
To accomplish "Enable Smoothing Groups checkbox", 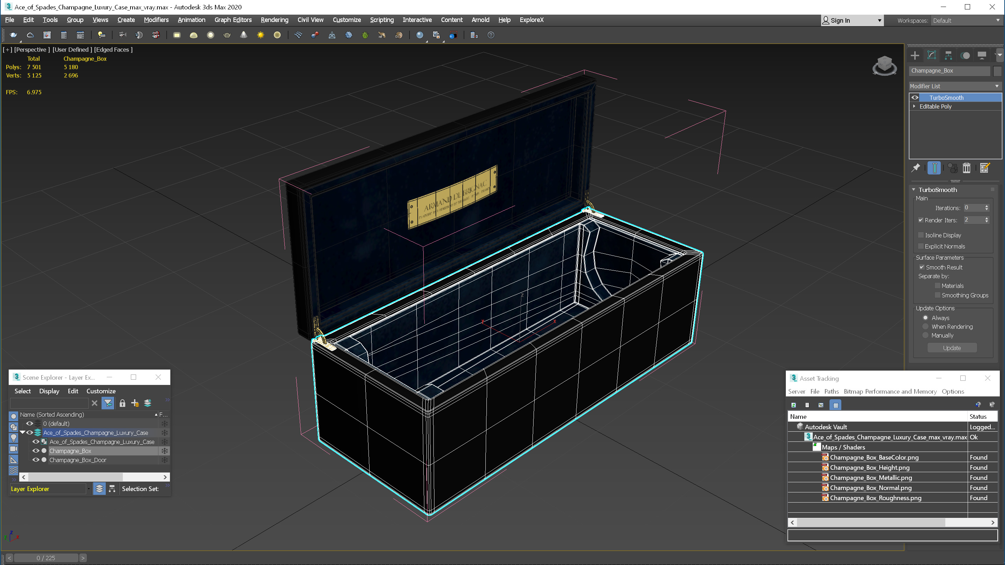I will coord(938,295).
